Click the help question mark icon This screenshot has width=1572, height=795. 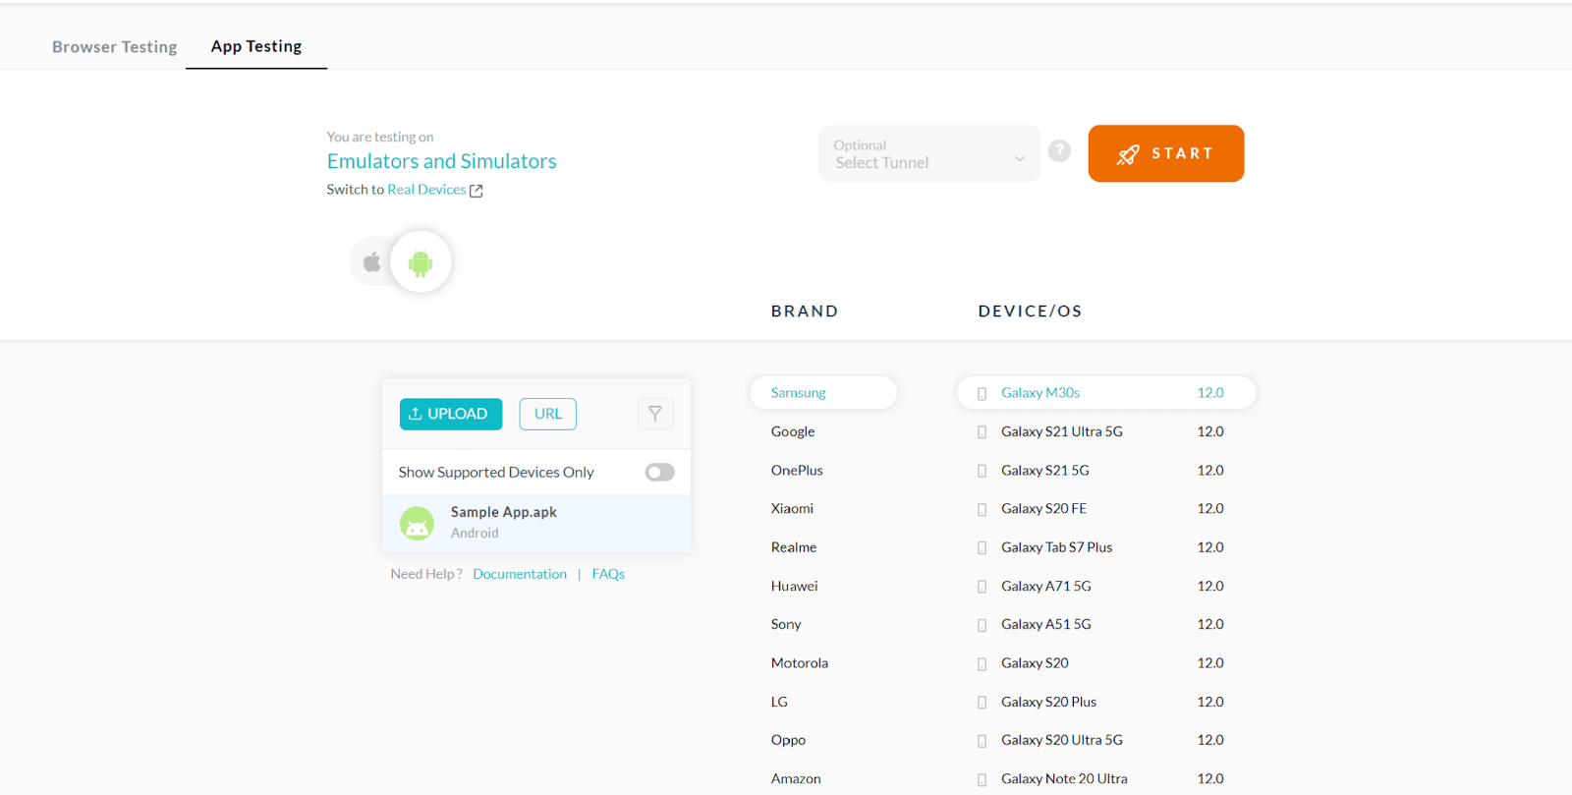(x=1059, y=150)
